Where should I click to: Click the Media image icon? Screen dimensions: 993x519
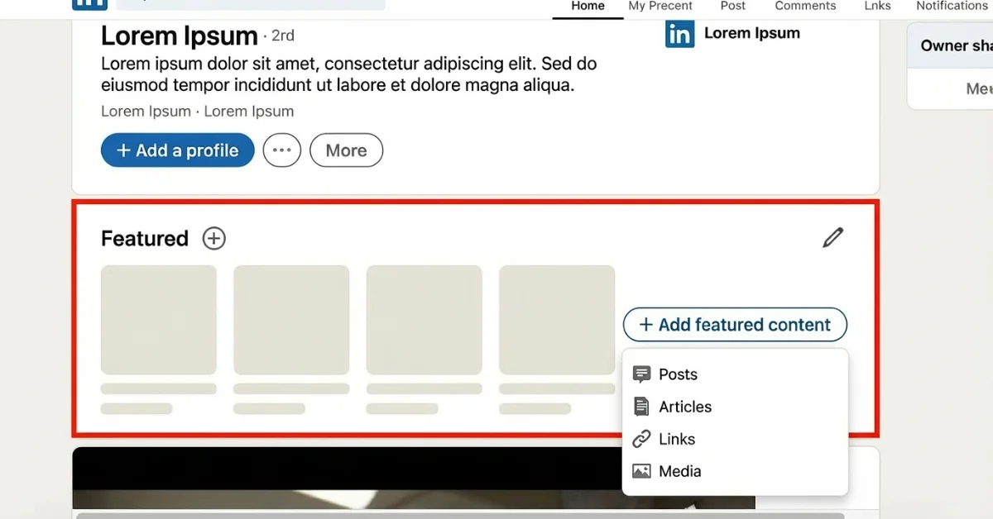point(641,471)
